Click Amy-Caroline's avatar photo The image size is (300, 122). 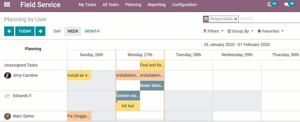tap(7, 75)
